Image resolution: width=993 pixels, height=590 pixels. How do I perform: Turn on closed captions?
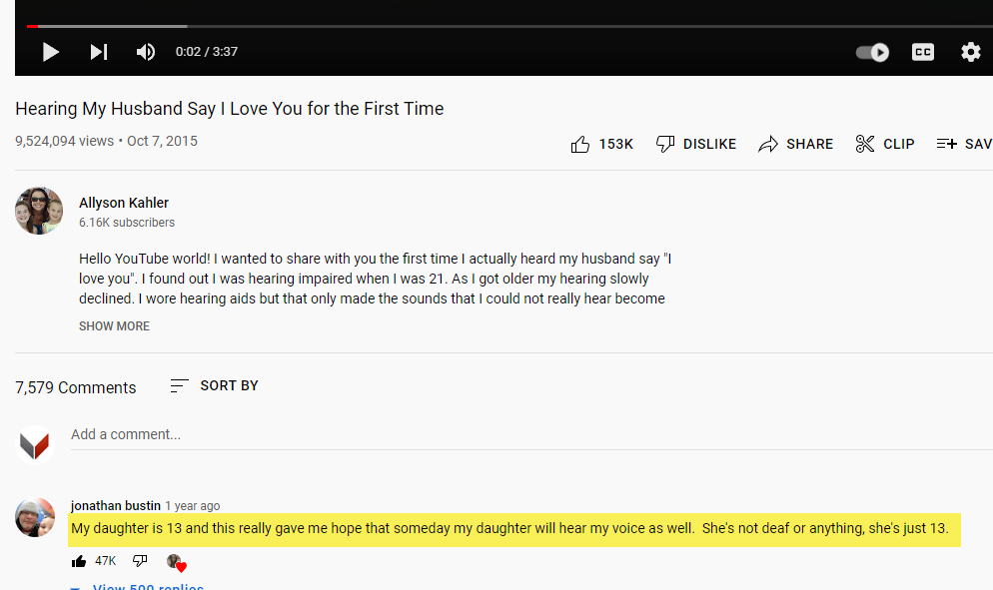coord(923,52)
